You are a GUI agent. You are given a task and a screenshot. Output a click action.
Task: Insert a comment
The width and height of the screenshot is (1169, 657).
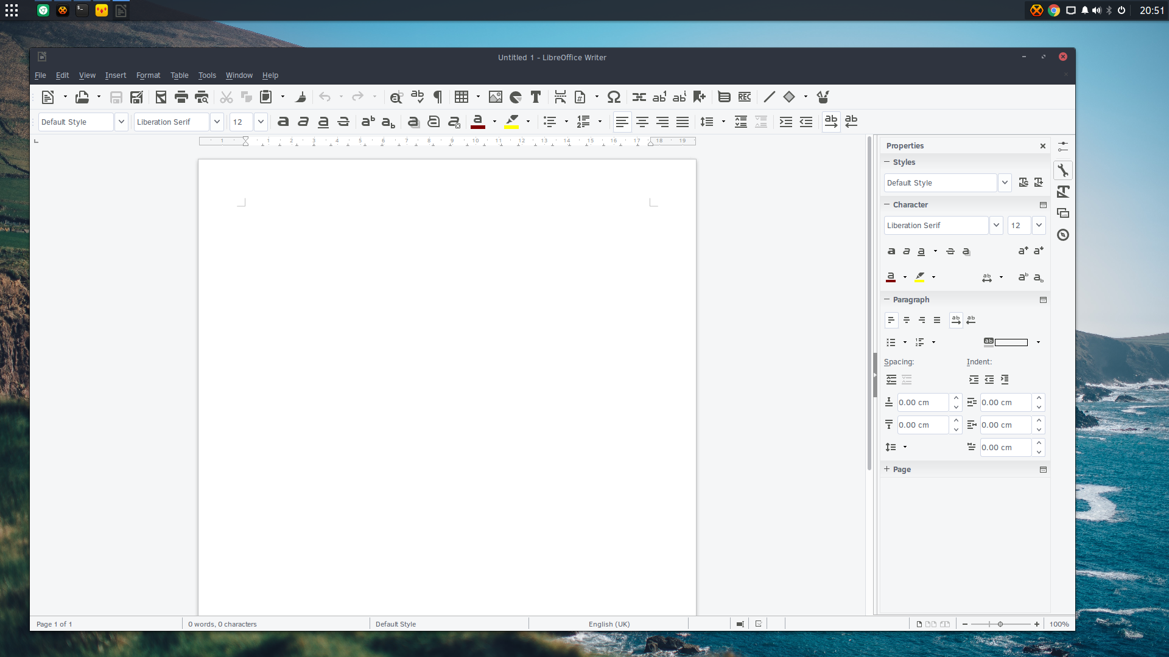(724, 97)
